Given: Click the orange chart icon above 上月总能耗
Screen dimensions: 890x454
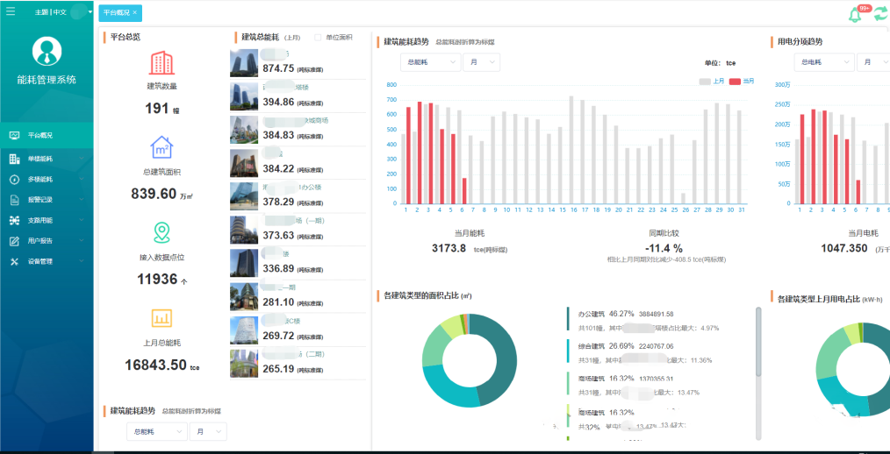Looking at the screenshot, I should pyautogui.click(x=161, y=317).
